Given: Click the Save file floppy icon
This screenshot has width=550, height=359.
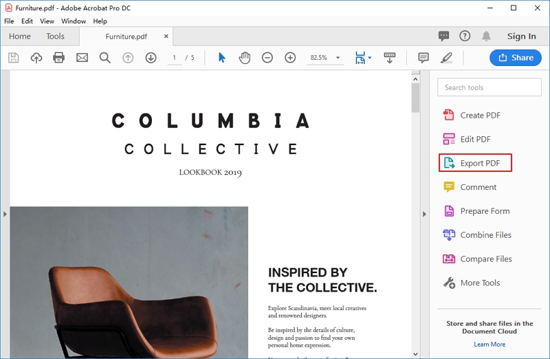Looking at the screenshot, I should pyautogui.click(x=13, y=58).
